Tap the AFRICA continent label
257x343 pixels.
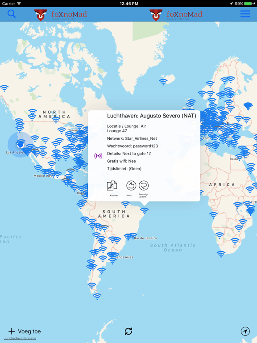[222, 184]
